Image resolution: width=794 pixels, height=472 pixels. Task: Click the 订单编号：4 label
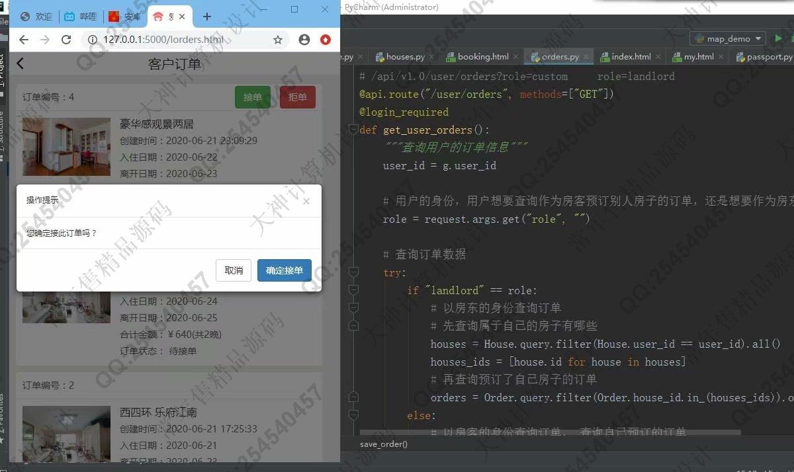(48, 97)
